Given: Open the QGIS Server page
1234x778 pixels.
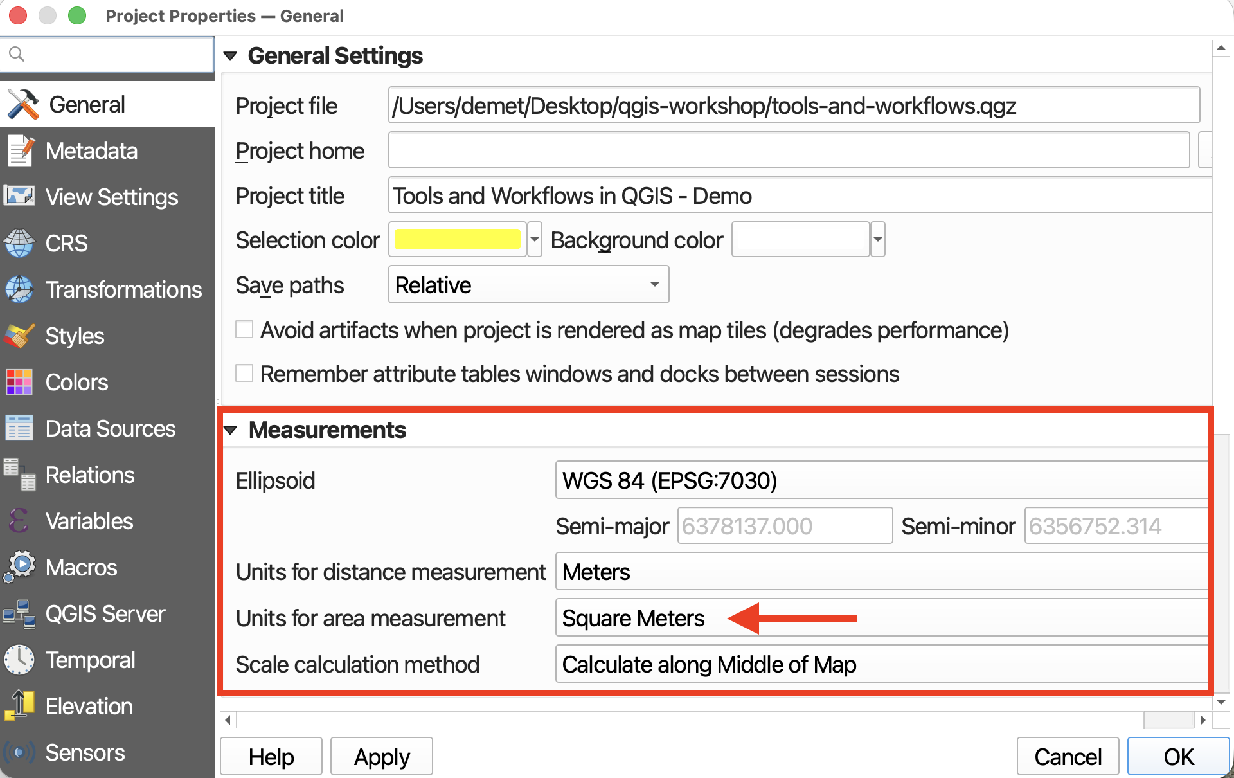Looking at the screenshot, I should tap(107, 613).
